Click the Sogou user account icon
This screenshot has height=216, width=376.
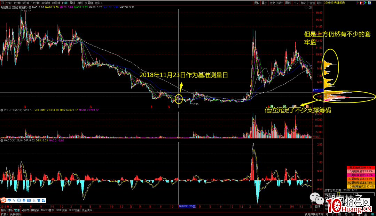click(34, 200)
